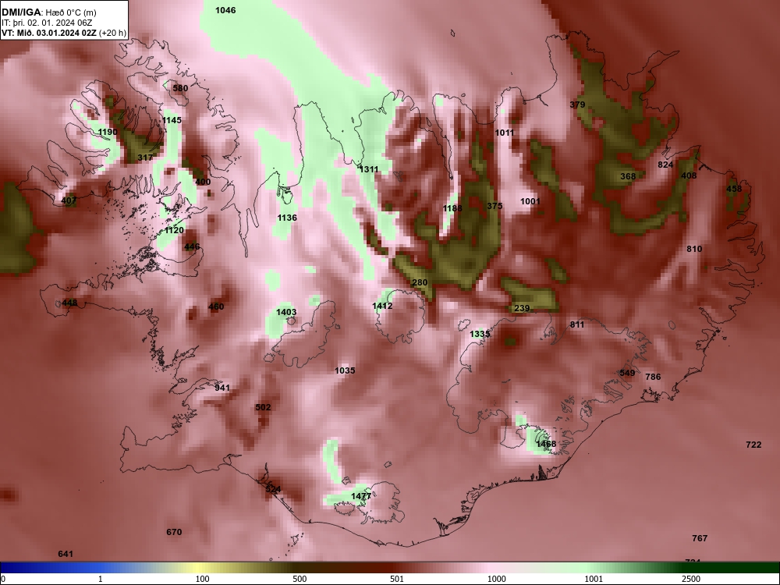The width and height of the screenshot is (780, 585).
Task: Select the 722 value over the southeastern sea
Action: (753, 445)
